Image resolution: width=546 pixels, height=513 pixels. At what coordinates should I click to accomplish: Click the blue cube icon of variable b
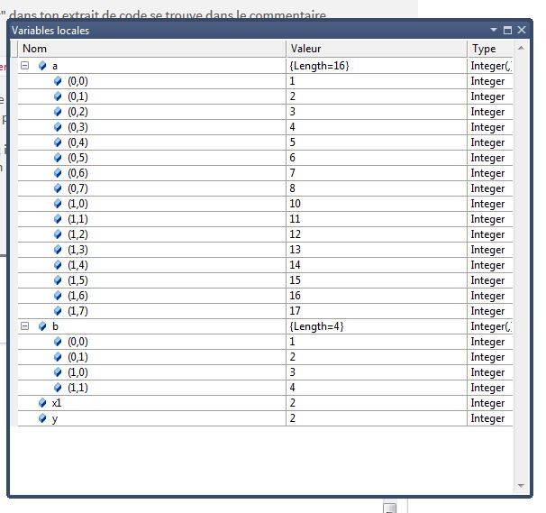coord(42,325)
